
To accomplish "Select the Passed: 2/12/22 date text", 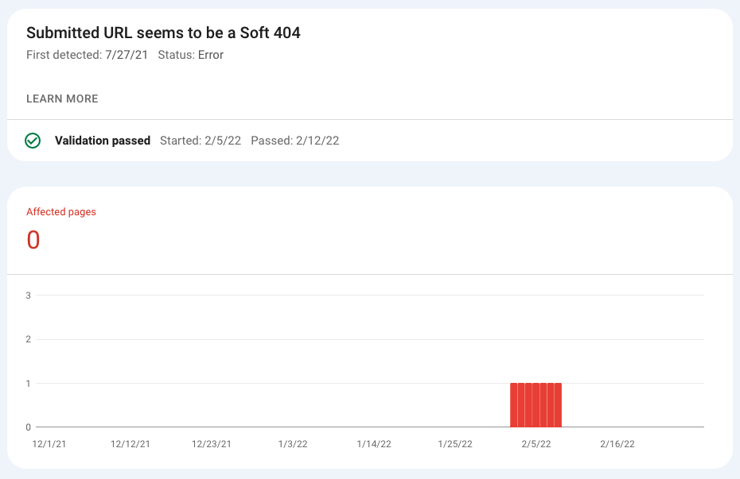I will (295, 141).
